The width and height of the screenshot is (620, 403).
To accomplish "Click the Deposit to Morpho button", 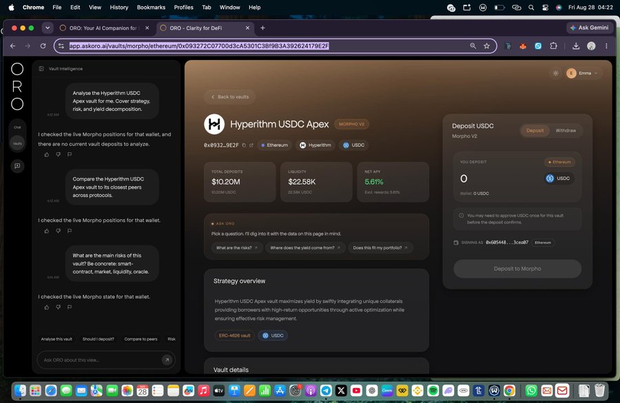I will pos(517,269).
